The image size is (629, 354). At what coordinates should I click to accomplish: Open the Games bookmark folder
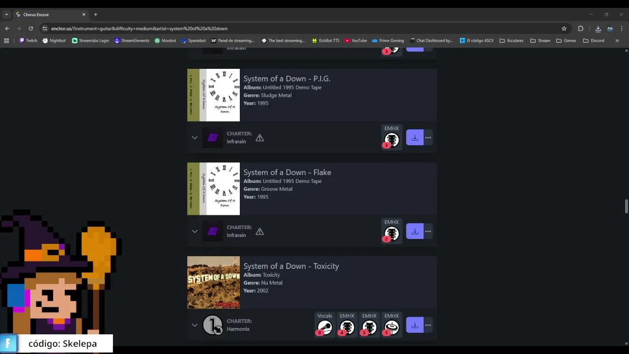(x=566, y=41)
